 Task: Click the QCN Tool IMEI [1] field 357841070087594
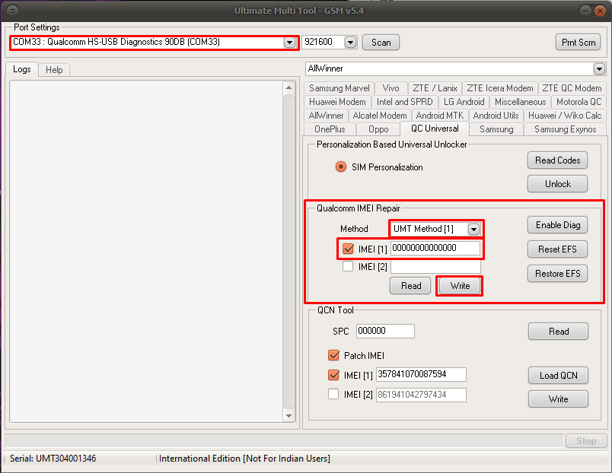pyautogui.click(x=421, y=374)
